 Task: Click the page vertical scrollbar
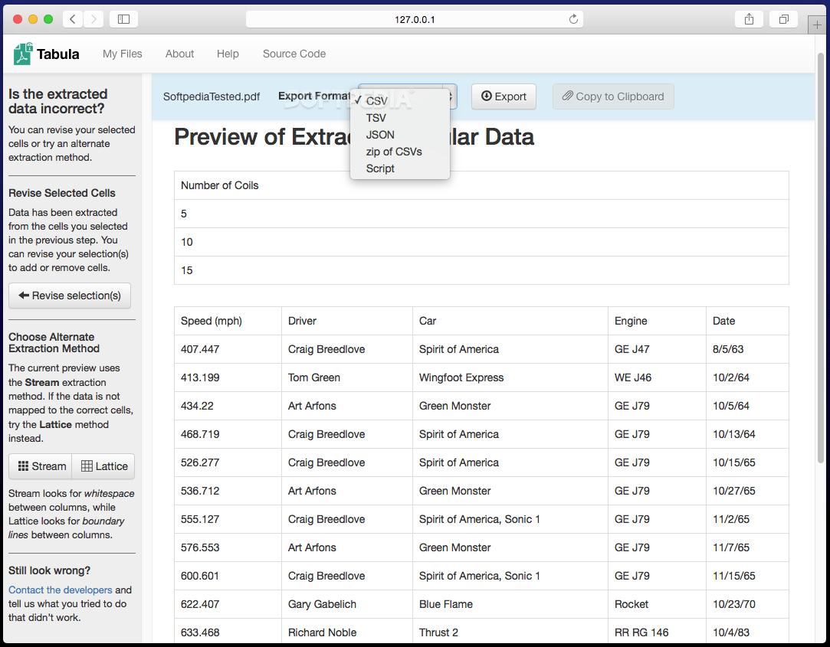pyautogui.click(x=821, y=260)
